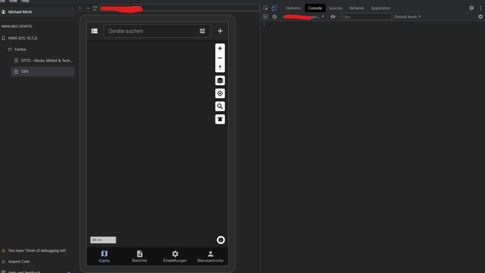Zoom in on the map
Viewport: 485px width, 273px height.
tap(220, 48)
